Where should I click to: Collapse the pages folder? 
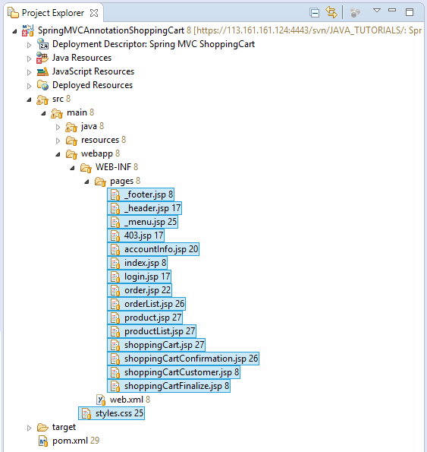(86, 182)
